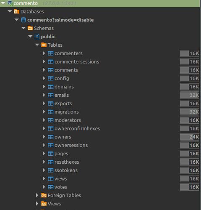The image size is (201, 210).
Task: Expand the comments table
Action: (x=44, y=70)
